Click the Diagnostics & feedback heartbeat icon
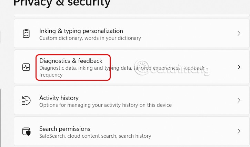Screen dimensions: 250x147 click(26, 67)
